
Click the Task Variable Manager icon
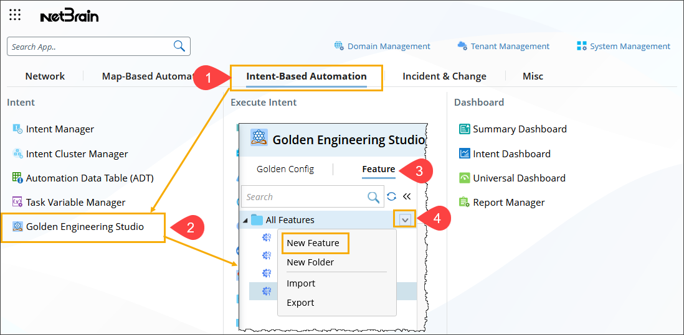(x=17, y=202)
